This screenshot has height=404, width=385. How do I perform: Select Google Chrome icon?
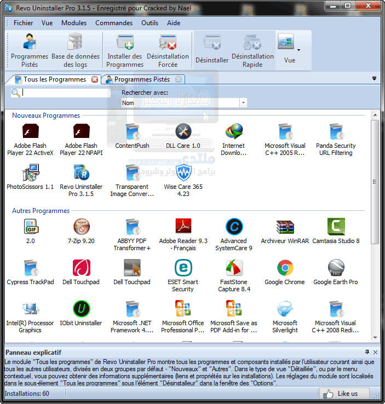tap(285, 273)
